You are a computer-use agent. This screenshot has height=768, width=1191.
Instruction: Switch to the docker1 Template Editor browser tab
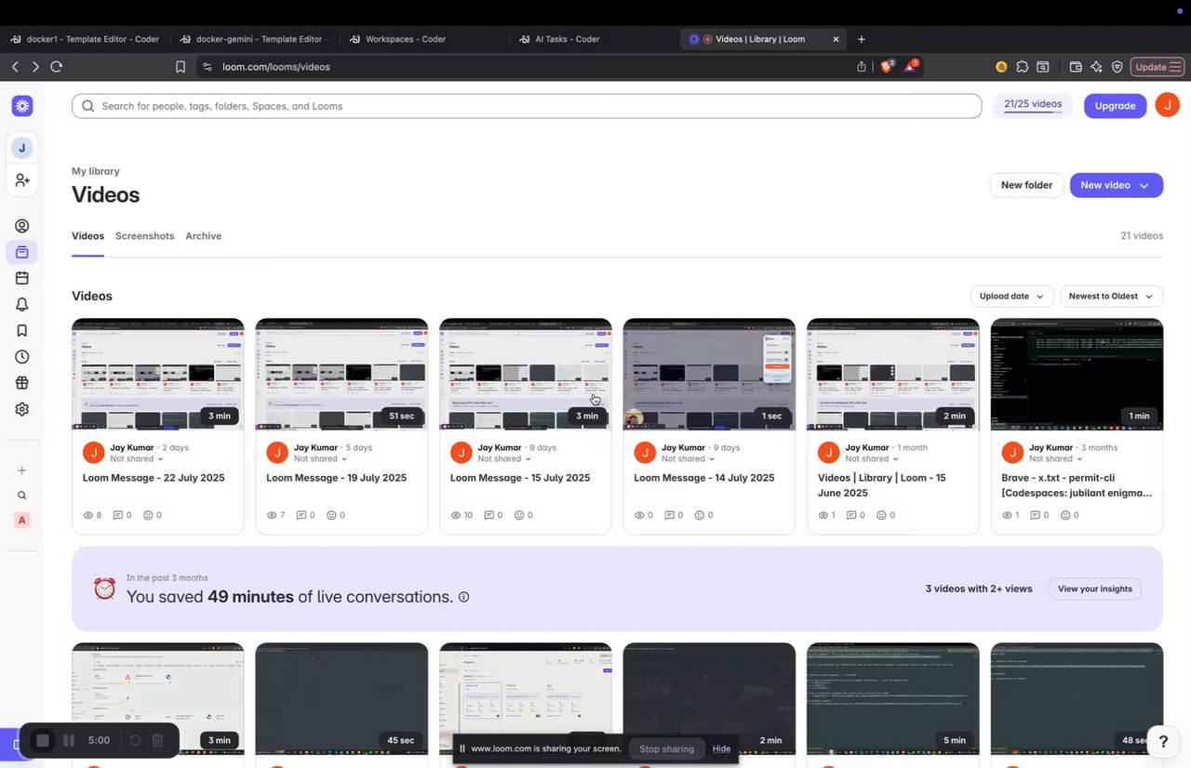tap(86, 39)
